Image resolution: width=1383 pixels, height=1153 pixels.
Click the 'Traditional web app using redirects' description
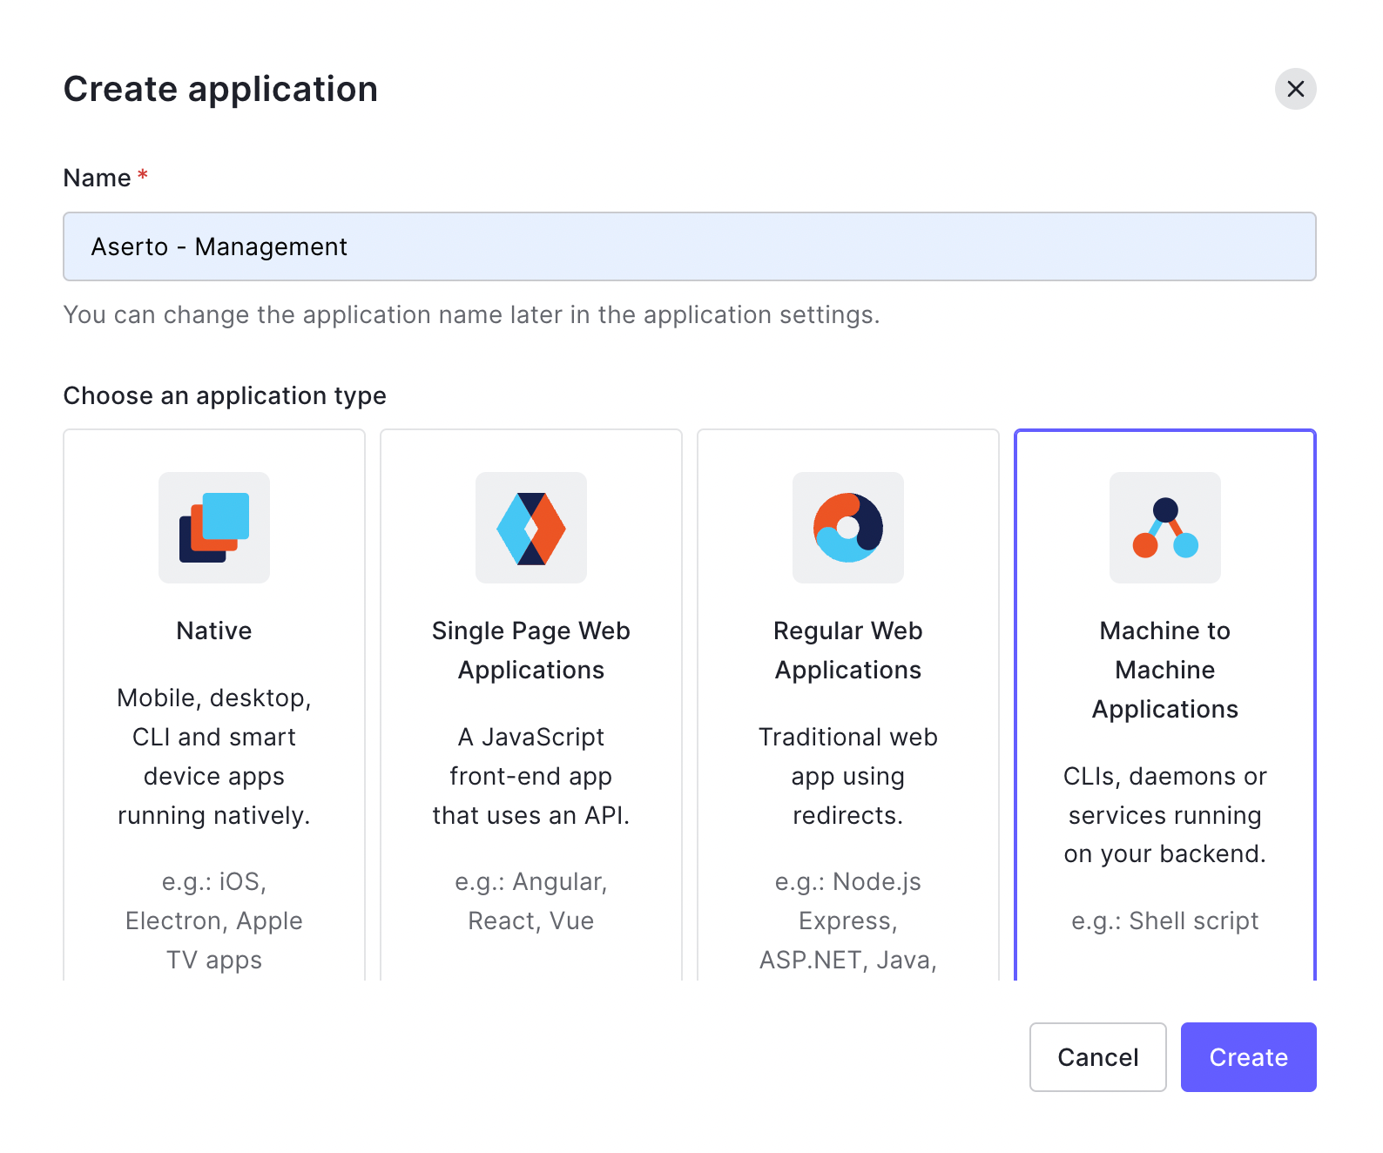(x=848, y=776)
